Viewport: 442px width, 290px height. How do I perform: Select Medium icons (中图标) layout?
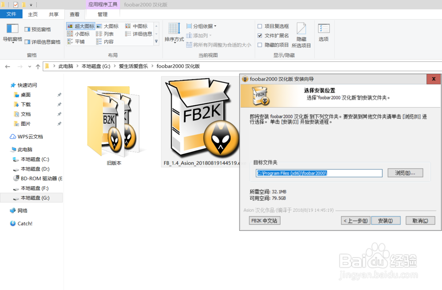137,26
